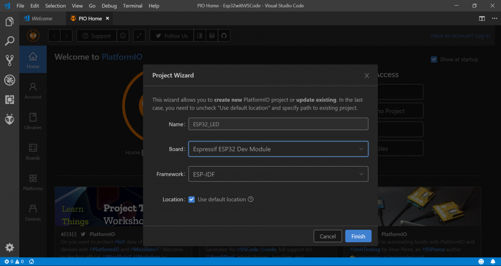Open the Debug menu

[109, 6]
